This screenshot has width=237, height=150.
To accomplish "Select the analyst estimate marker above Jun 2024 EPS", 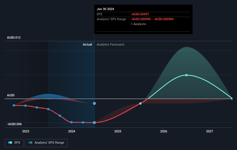I will 94,103.
